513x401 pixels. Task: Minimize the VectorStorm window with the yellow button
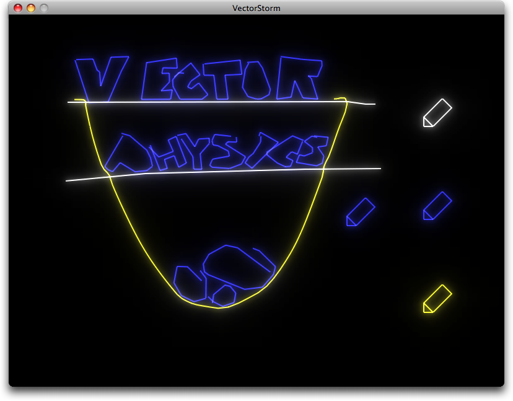(x=31, y=8)
